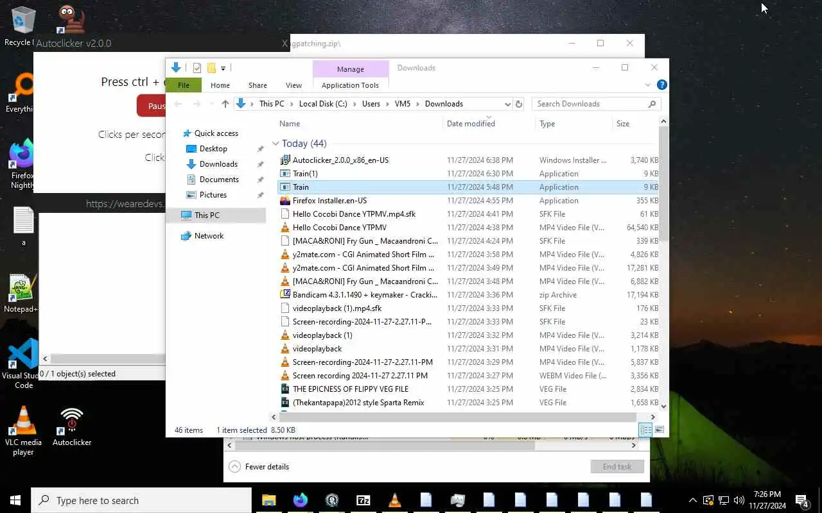
Task: Click the 'Users' breadcrumb segment
Action: pos(371,104)
